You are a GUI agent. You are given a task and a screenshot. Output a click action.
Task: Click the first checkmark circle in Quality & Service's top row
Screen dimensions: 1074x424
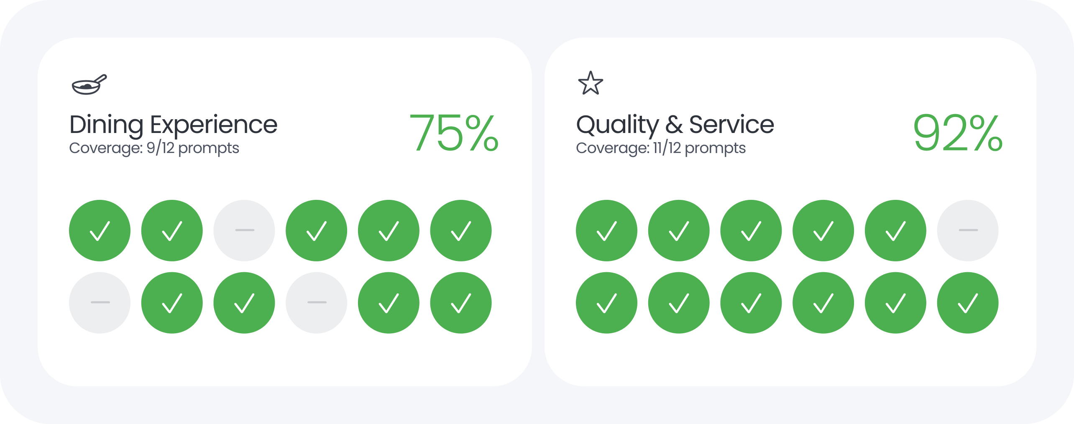(606, 230)
